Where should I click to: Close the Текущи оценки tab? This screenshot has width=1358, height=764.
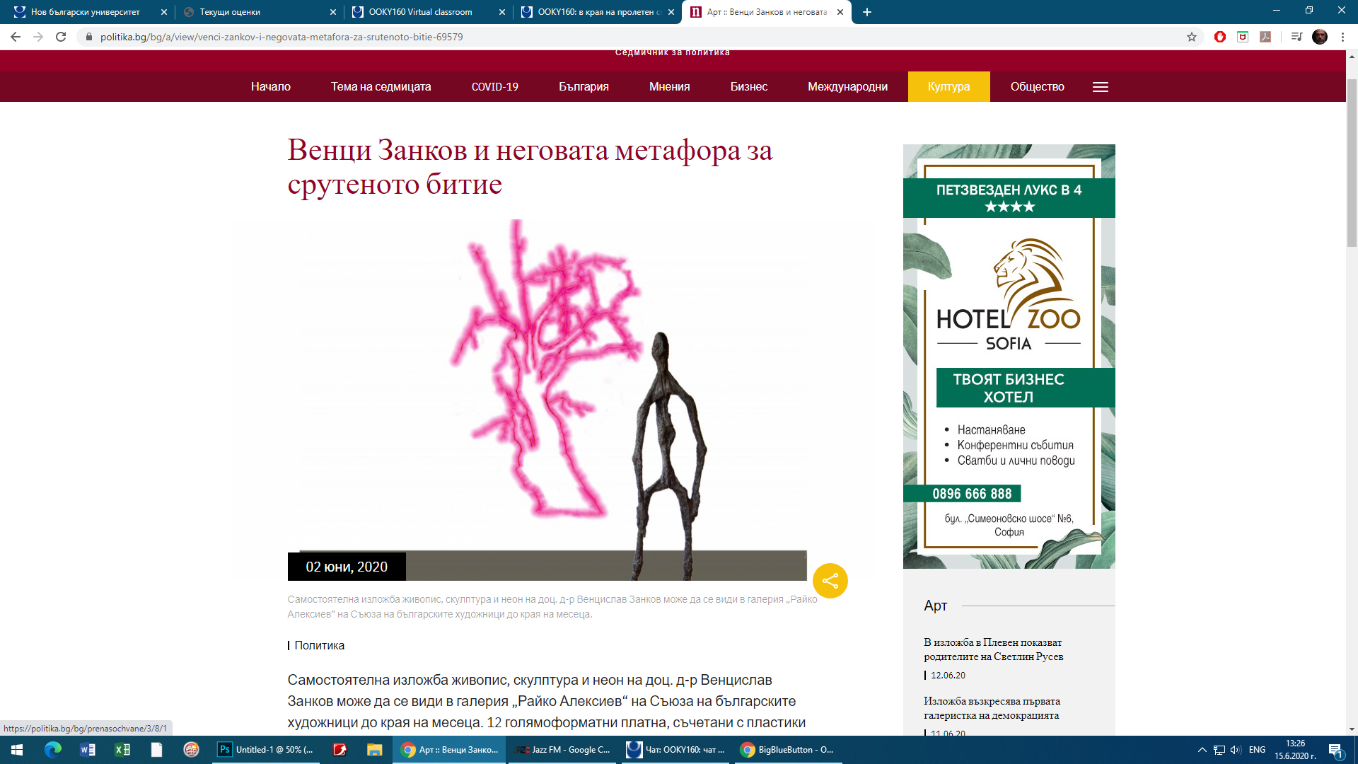333,12
